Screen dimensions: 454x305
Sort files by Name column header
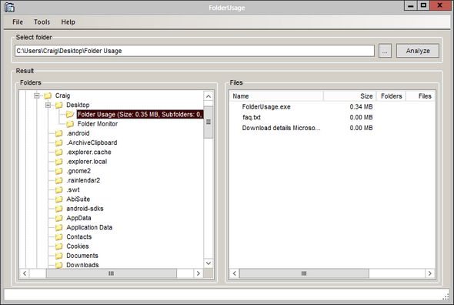tap(276, 96)
